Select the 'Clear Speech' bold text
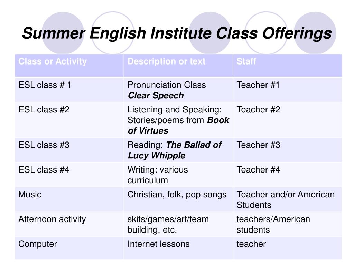Image resolution: width=354 pixels, height=265 pixels. pyautogui.click(x=156, y=96)
